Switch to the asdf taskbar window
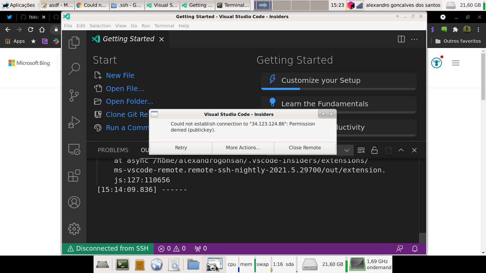This screenshot has width=486, height=273. 57,5
